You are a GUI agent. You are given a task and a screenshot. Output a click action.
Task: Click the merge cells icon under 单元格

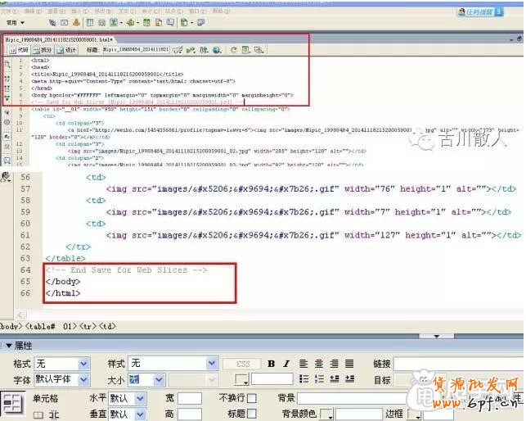click(x=38, y=415)
